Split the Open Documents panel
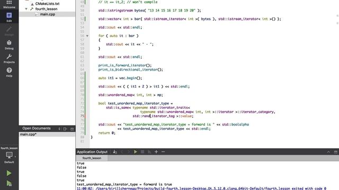The width and height of the screenshot is (339, 190). point(65,129)
